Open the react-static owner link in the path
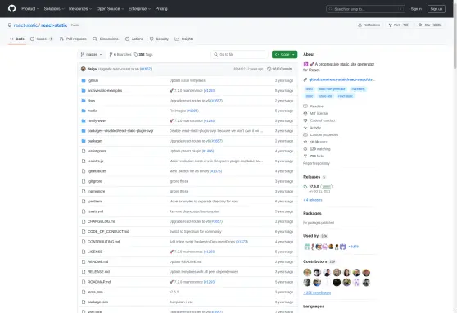This screenshot has height=313, width=457. (x=25, y=25)
